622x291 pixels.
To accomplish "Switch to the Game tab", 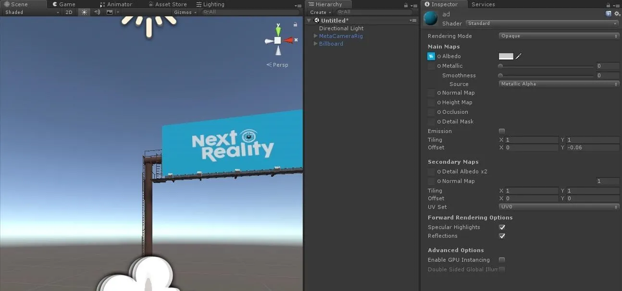I will tap(64, 4).
